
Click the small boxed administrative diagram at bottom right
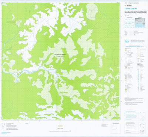coord(116,129)
